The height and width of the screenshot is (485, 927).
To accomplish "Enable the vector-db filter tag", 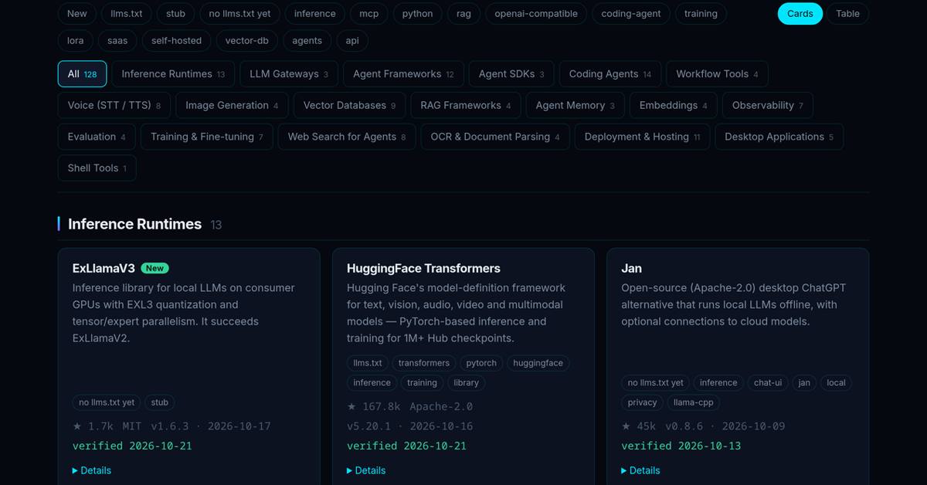I will [x=247, y=40].
